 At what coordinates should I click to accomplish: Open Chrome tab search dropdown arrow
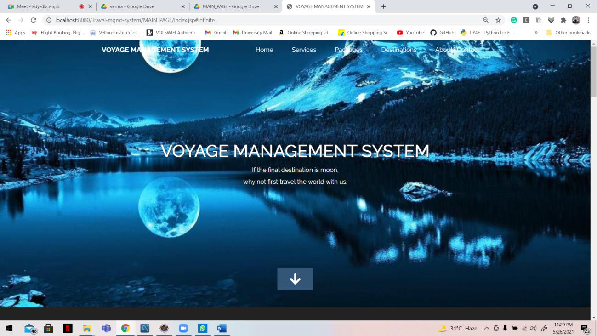[535, 6]
